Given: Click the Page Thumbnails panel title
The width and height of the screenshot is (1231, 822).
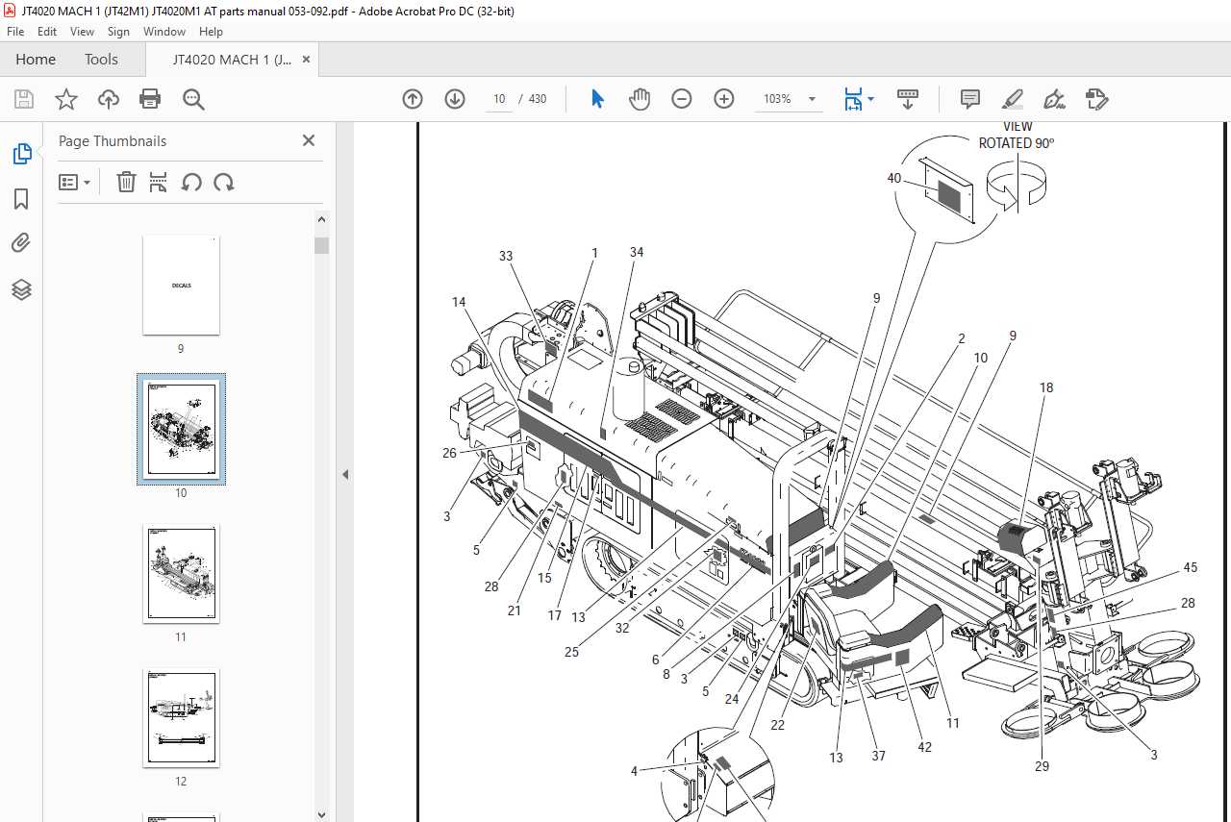Looking at the screenshot, I should tap(113, 140).
